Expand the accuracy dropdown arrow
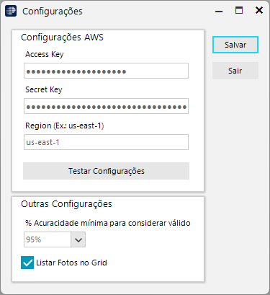This screenshot has width=270, height=295. pos(78,239)
